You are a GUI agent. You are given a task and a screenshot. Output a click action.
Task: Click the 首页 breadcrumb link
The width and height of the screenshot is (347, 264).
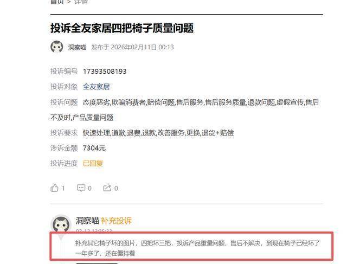pyautogui.click(x=57, y=2)
